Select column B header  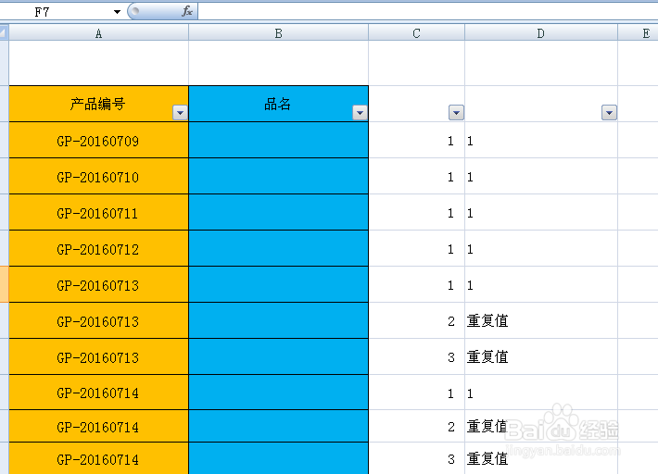pyautogui.click(x=279, y=33)
